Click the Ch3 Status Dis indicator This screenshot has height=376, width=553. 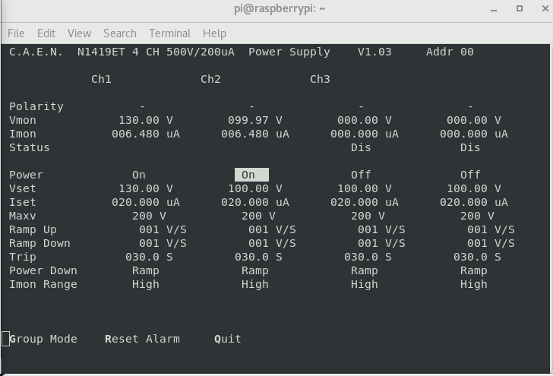361,147
